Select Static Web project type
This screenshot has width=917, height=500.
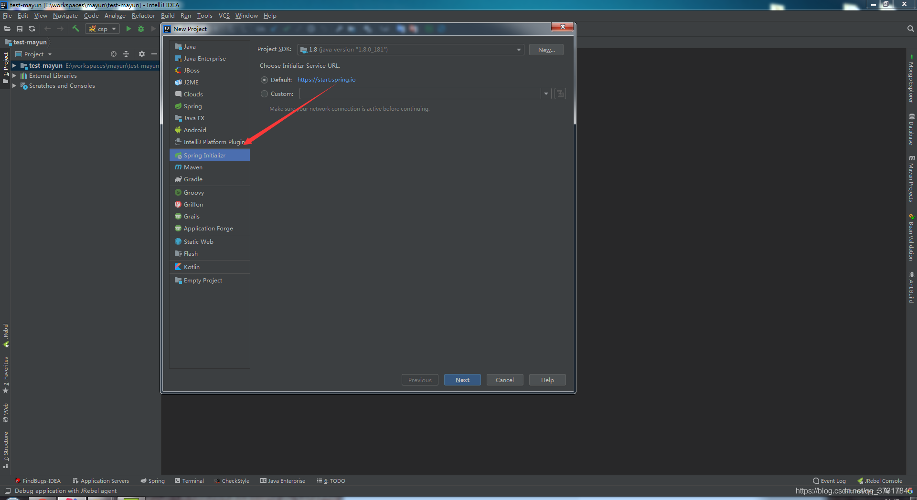[210, 241]
